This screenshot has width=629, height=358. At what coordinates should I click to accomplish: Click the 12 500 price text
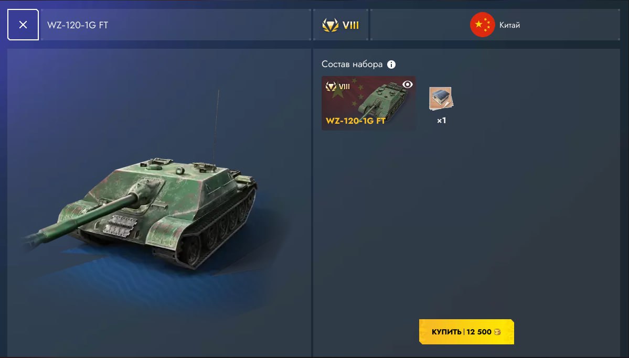click(478, 332)
